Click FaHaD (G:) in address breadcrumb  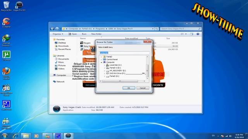(x=87, y=29)
